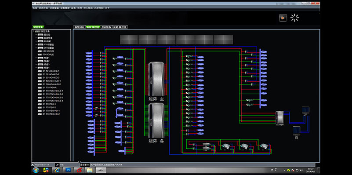Click device icon of HD SDI光发
This screenshot has width=352, height=175.
coord(40,51)
